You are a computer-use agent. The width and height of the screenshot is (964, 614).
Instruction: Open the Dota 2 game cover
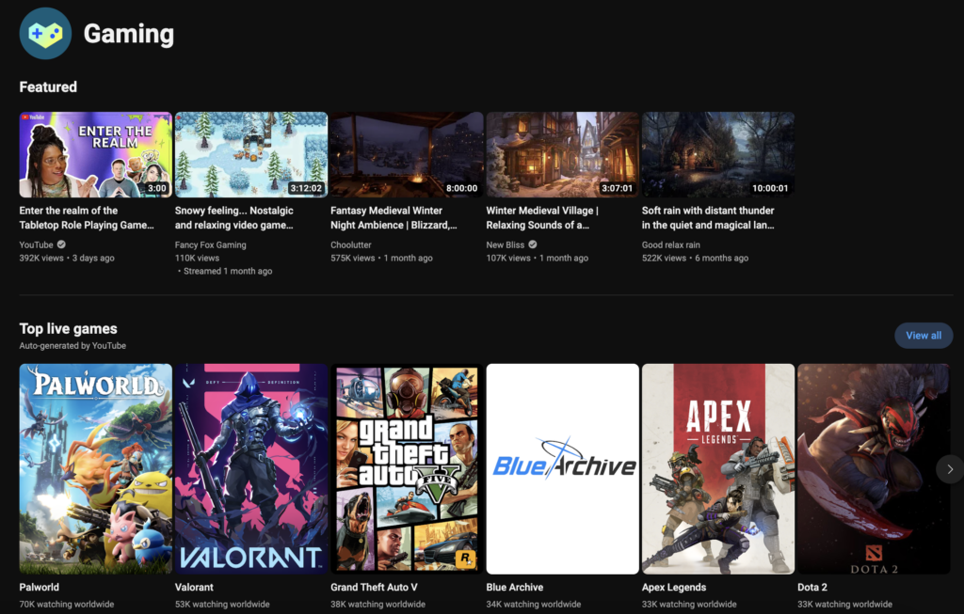coord(873,469)
